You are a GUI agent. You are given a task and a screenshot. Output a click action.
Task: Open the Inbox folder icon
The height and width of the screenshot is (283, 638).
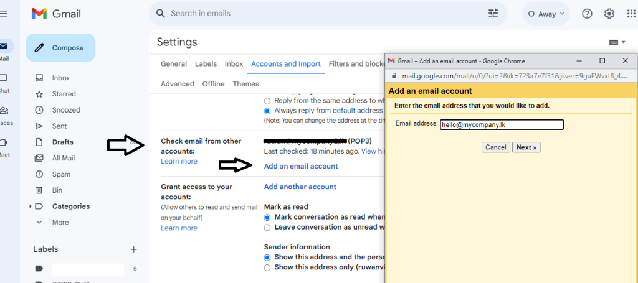[39, 78]
